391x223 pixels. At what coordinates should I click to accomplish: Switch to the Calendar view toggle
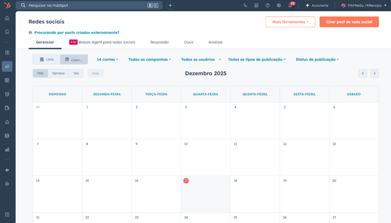pyautogui.click(x=74, y=59)
